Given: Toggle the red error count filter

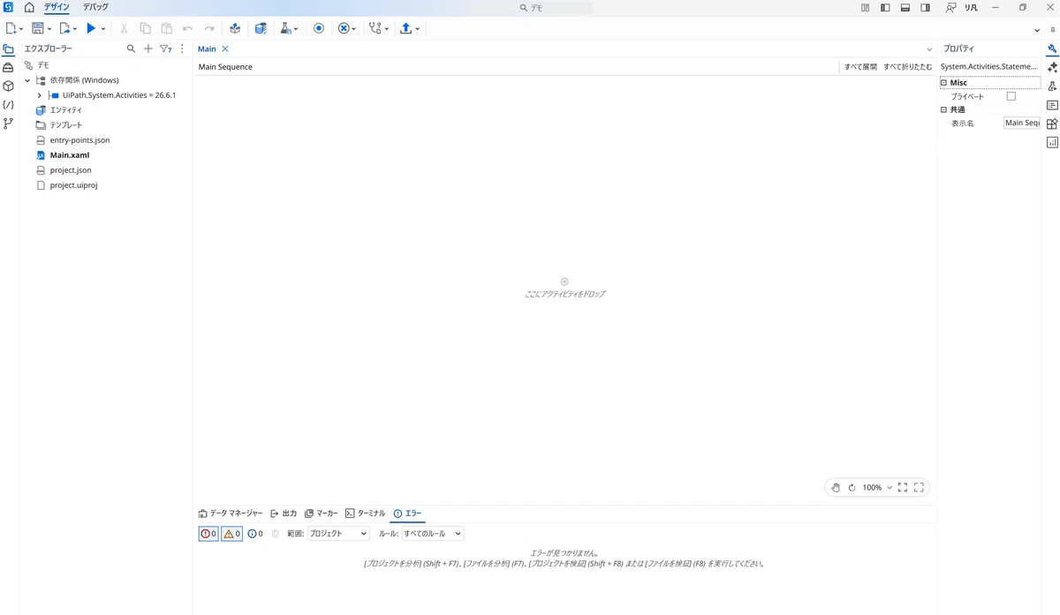Looking at the screenshot, I should (x=208, y=534).
